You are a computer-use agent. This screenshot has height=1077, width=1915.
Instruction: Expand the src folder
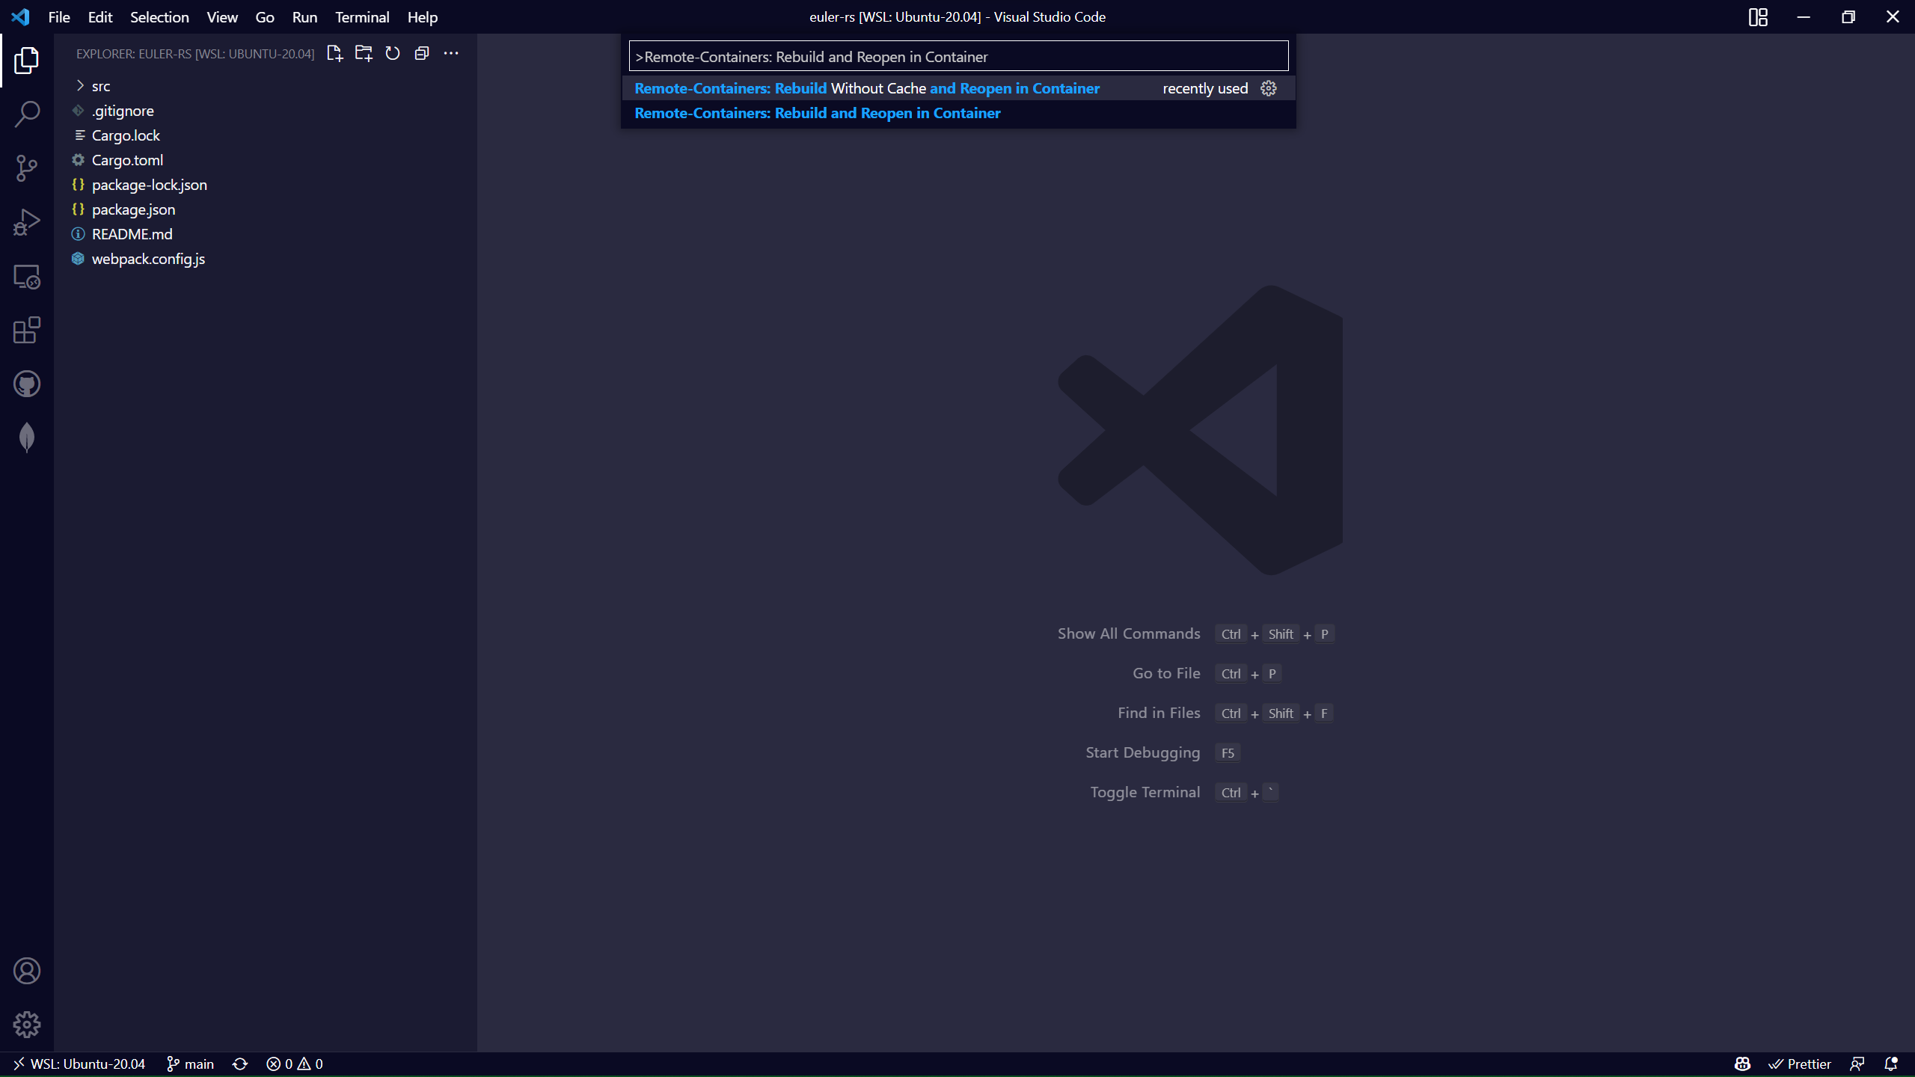[266, 86]
